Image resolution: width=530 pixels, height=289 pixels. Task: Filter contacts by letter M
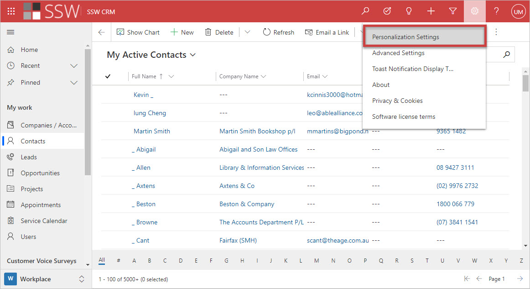pos(317,261)
